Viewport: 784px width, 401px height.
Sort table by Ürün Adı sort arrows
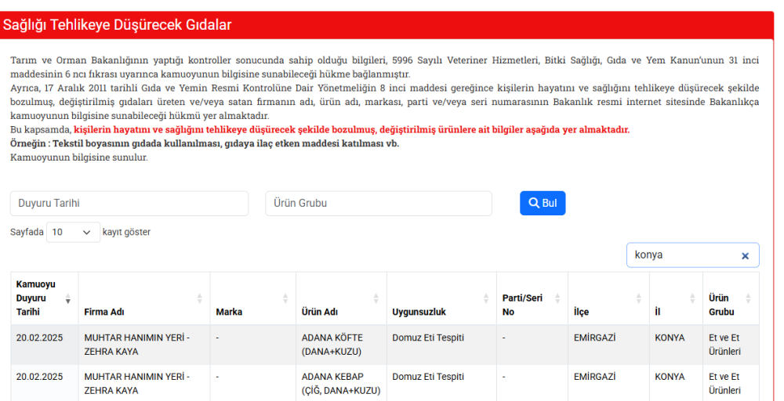[376, 298]
